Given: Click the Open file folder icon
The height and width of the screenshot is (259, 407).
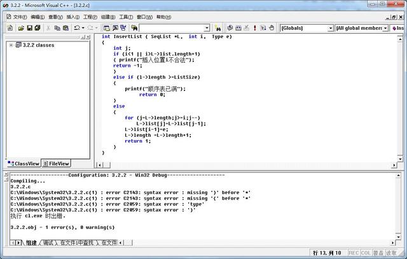Looking at the screenshot, I should click(x=21, y=28).
